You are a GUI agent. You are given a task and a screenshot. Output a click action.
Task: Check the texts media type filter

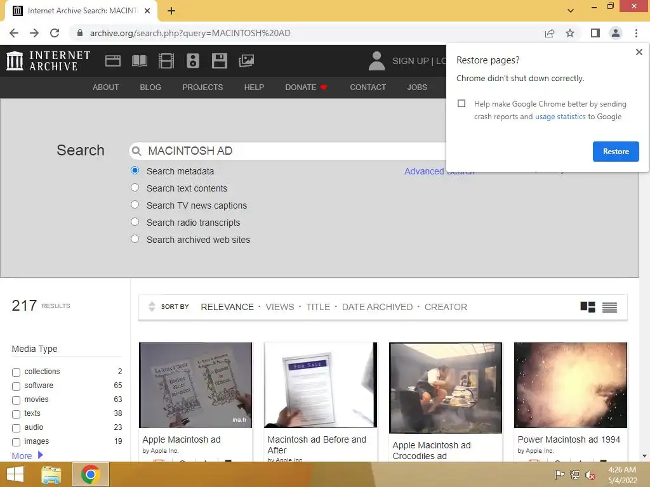[16, 414]
